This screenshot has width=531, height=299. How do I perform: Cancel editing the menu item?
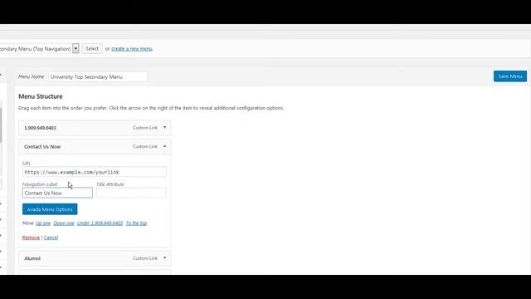[51, 238]
